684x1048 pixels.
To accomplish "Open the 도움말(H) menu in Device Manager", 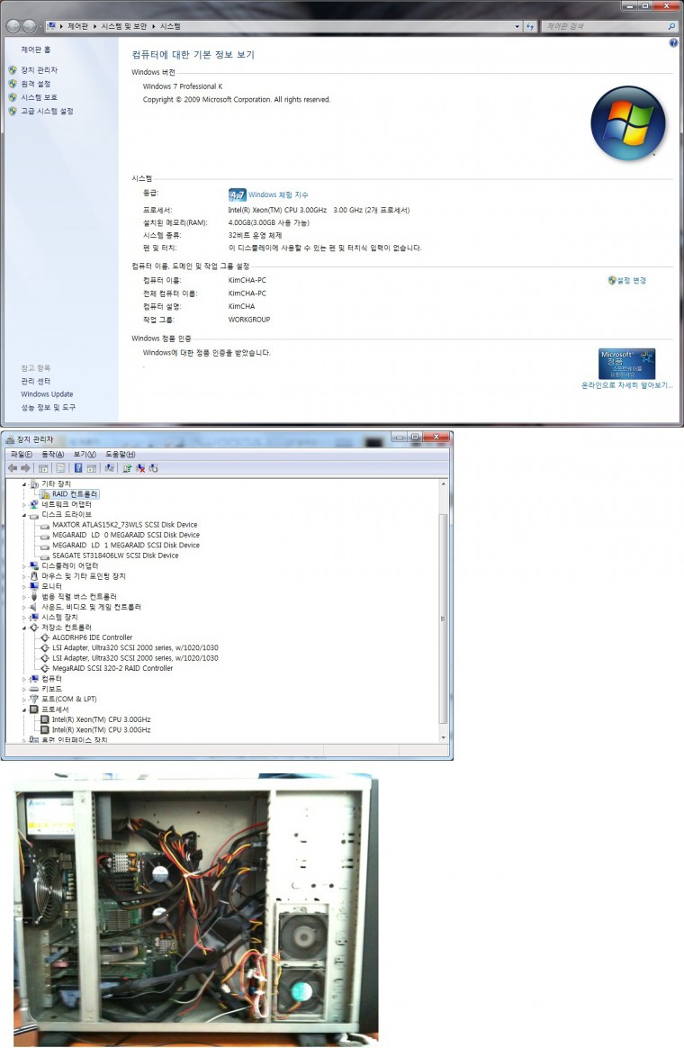I will click(x=121, y=454).
